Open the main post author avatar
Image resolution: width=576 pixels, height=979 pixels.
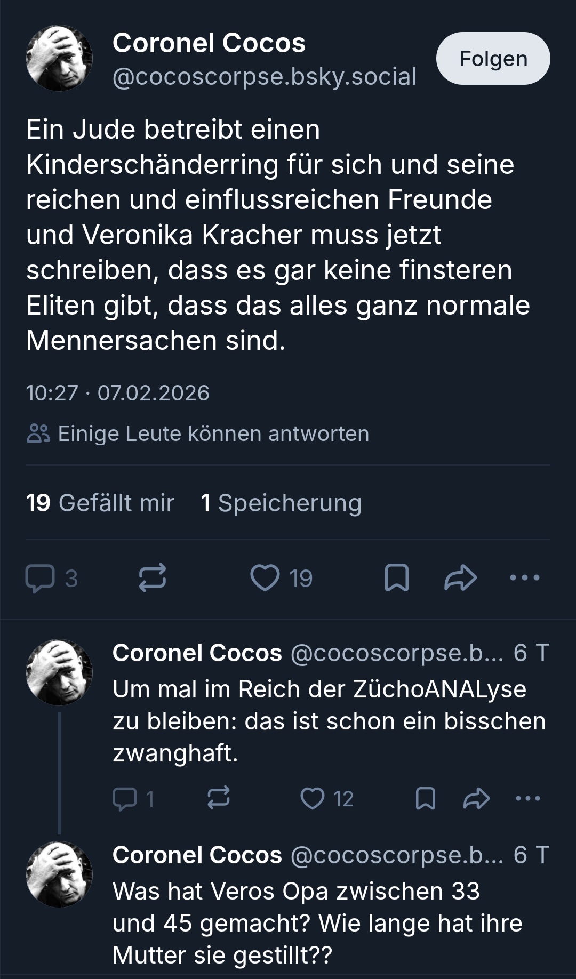59,58
